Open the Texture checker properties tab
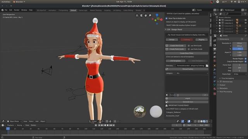This screenshot has height=139, width=248. click(215, 94)
